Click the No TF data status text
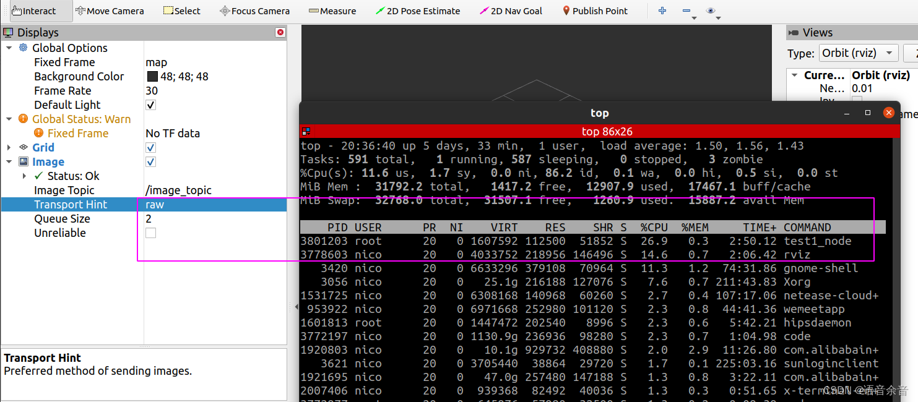 click(173, 133)
